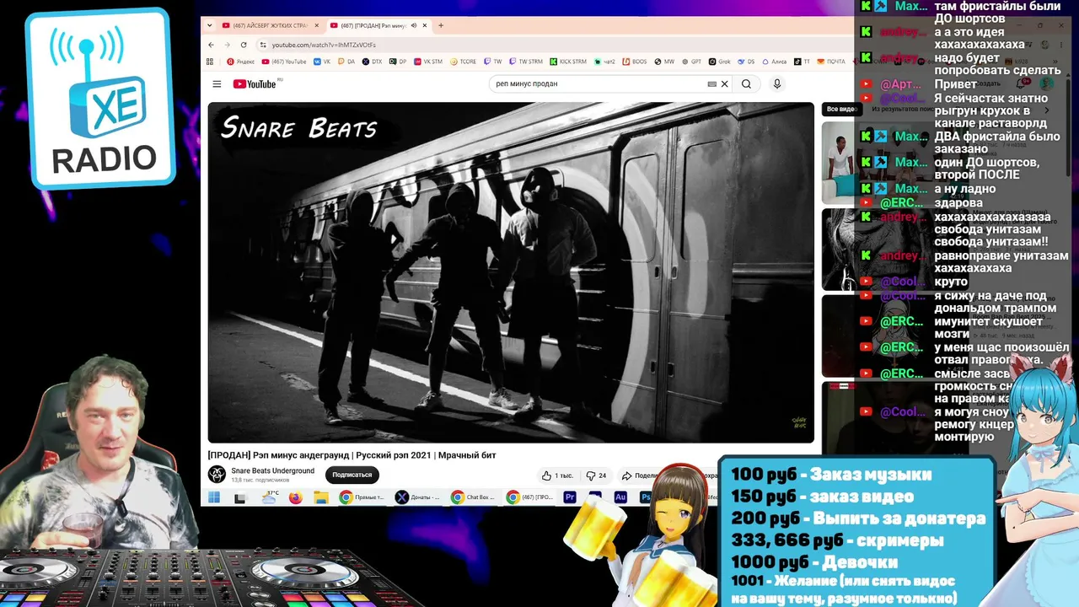This screenshot has width=1079, height=607.
Task: Open the Grok bookmark
Action: [x=720, y=62]
